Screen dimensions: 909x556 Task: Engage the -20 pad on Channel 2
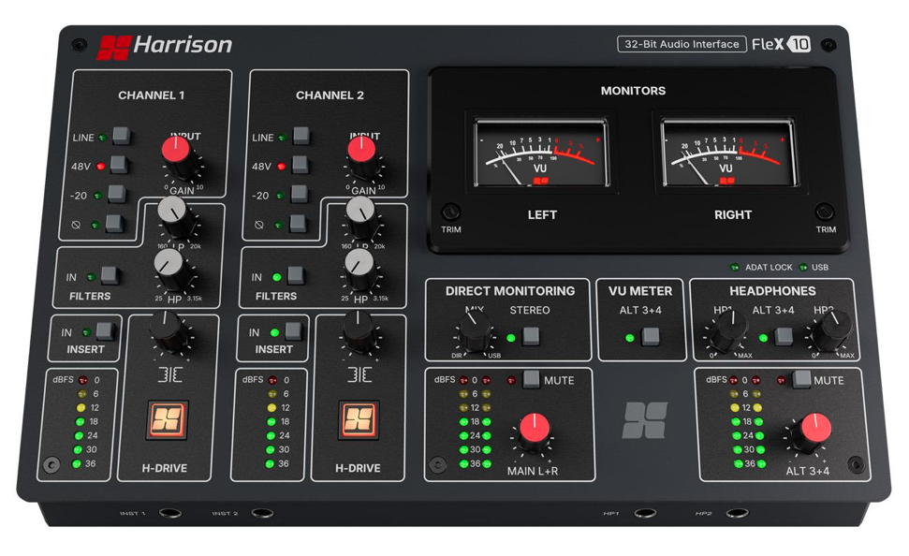tap(300, 194)
